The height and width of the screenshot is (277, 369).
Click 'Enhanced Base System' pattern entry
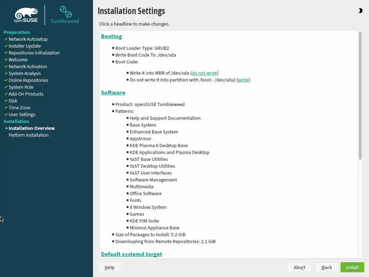pos(154,132)
